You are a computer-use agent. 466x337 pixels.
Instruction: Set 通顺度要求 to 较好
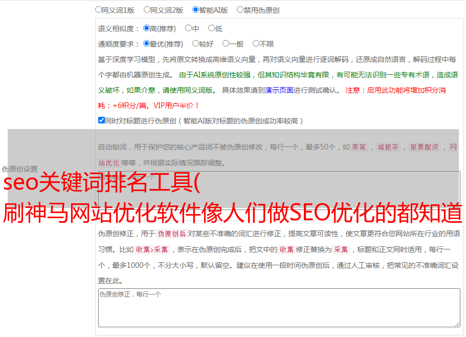(195, 44)
